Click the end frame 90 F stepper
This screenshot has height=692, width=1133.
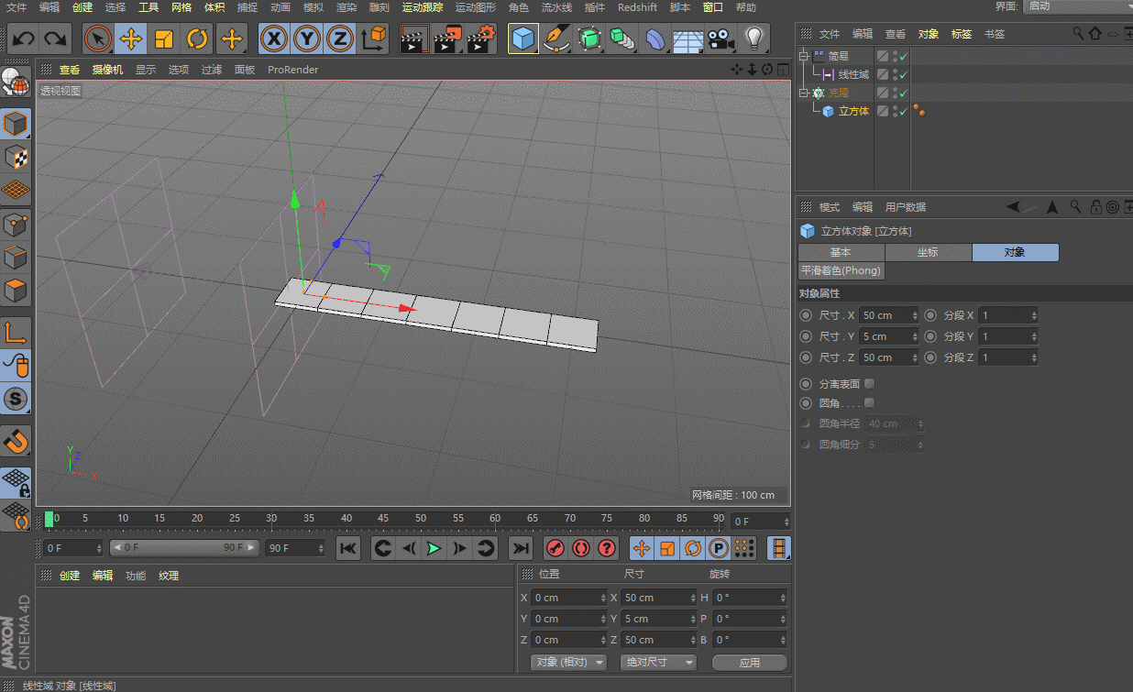click(x=321, y=548)
